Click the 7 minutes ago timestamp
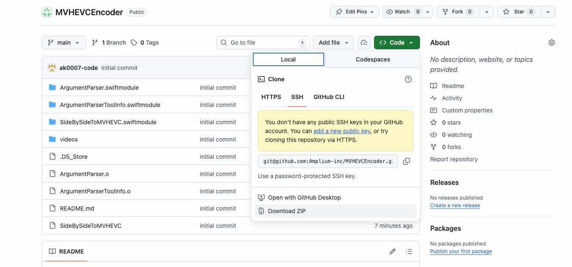Screen dimensions: 572x267 tap(394, 226)
